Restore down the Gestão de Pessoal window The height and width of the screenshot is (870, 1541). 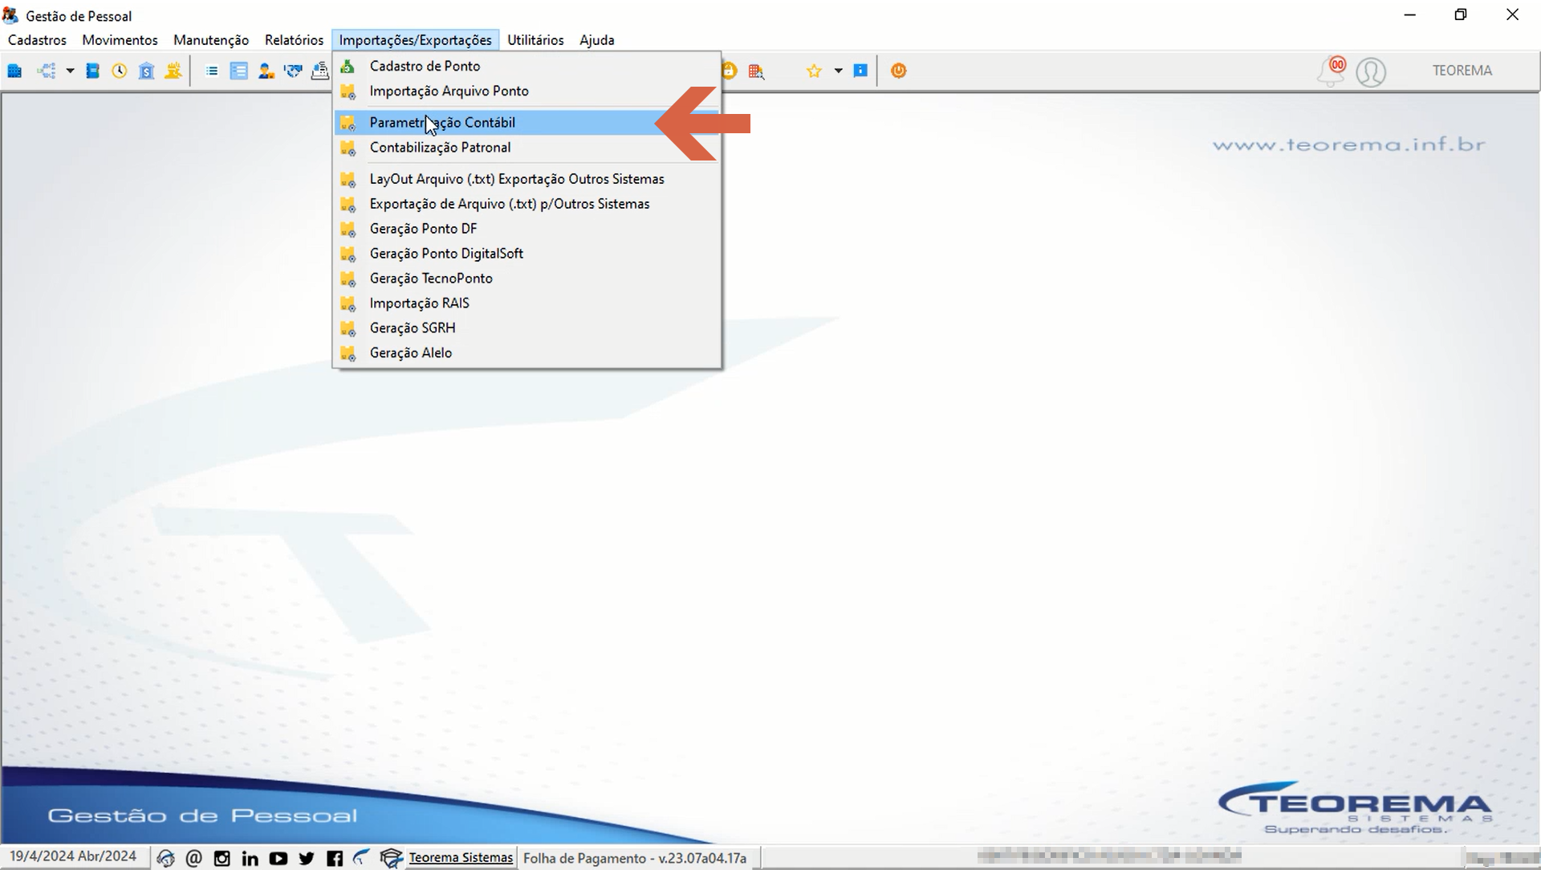pos(1461,14)
